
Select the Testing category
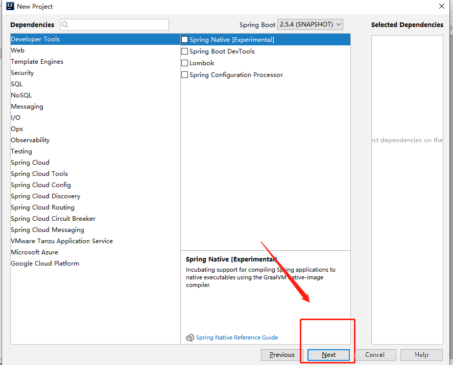[96, 151]
